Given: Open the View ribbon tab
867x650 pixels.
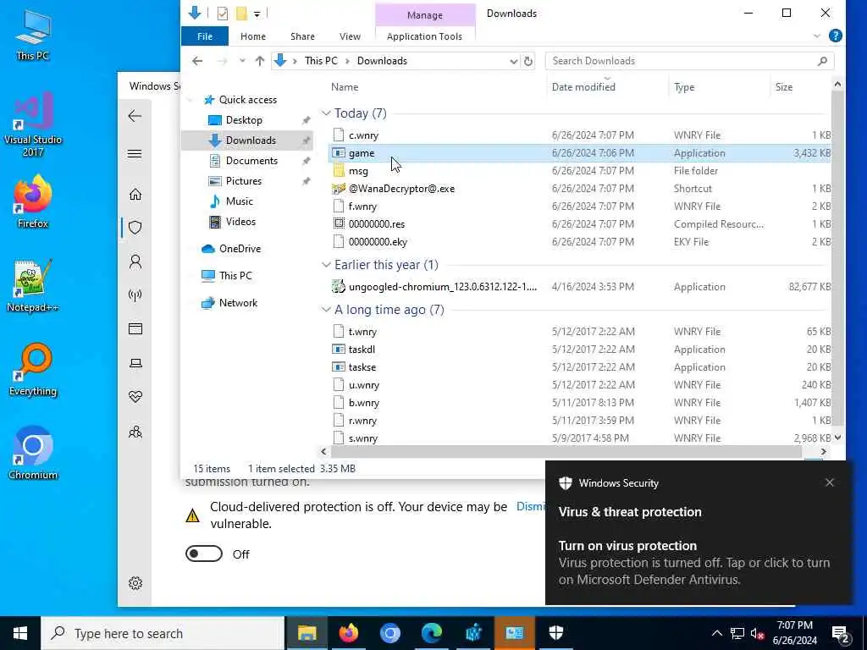Looking at the screenshot, I should (350, 36).
